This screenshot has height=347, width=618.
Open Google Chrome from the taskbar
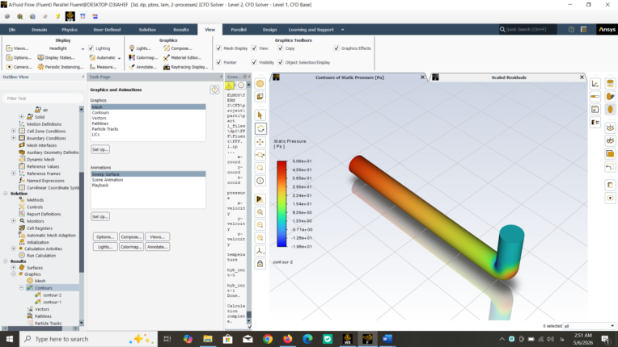point(268,339)
